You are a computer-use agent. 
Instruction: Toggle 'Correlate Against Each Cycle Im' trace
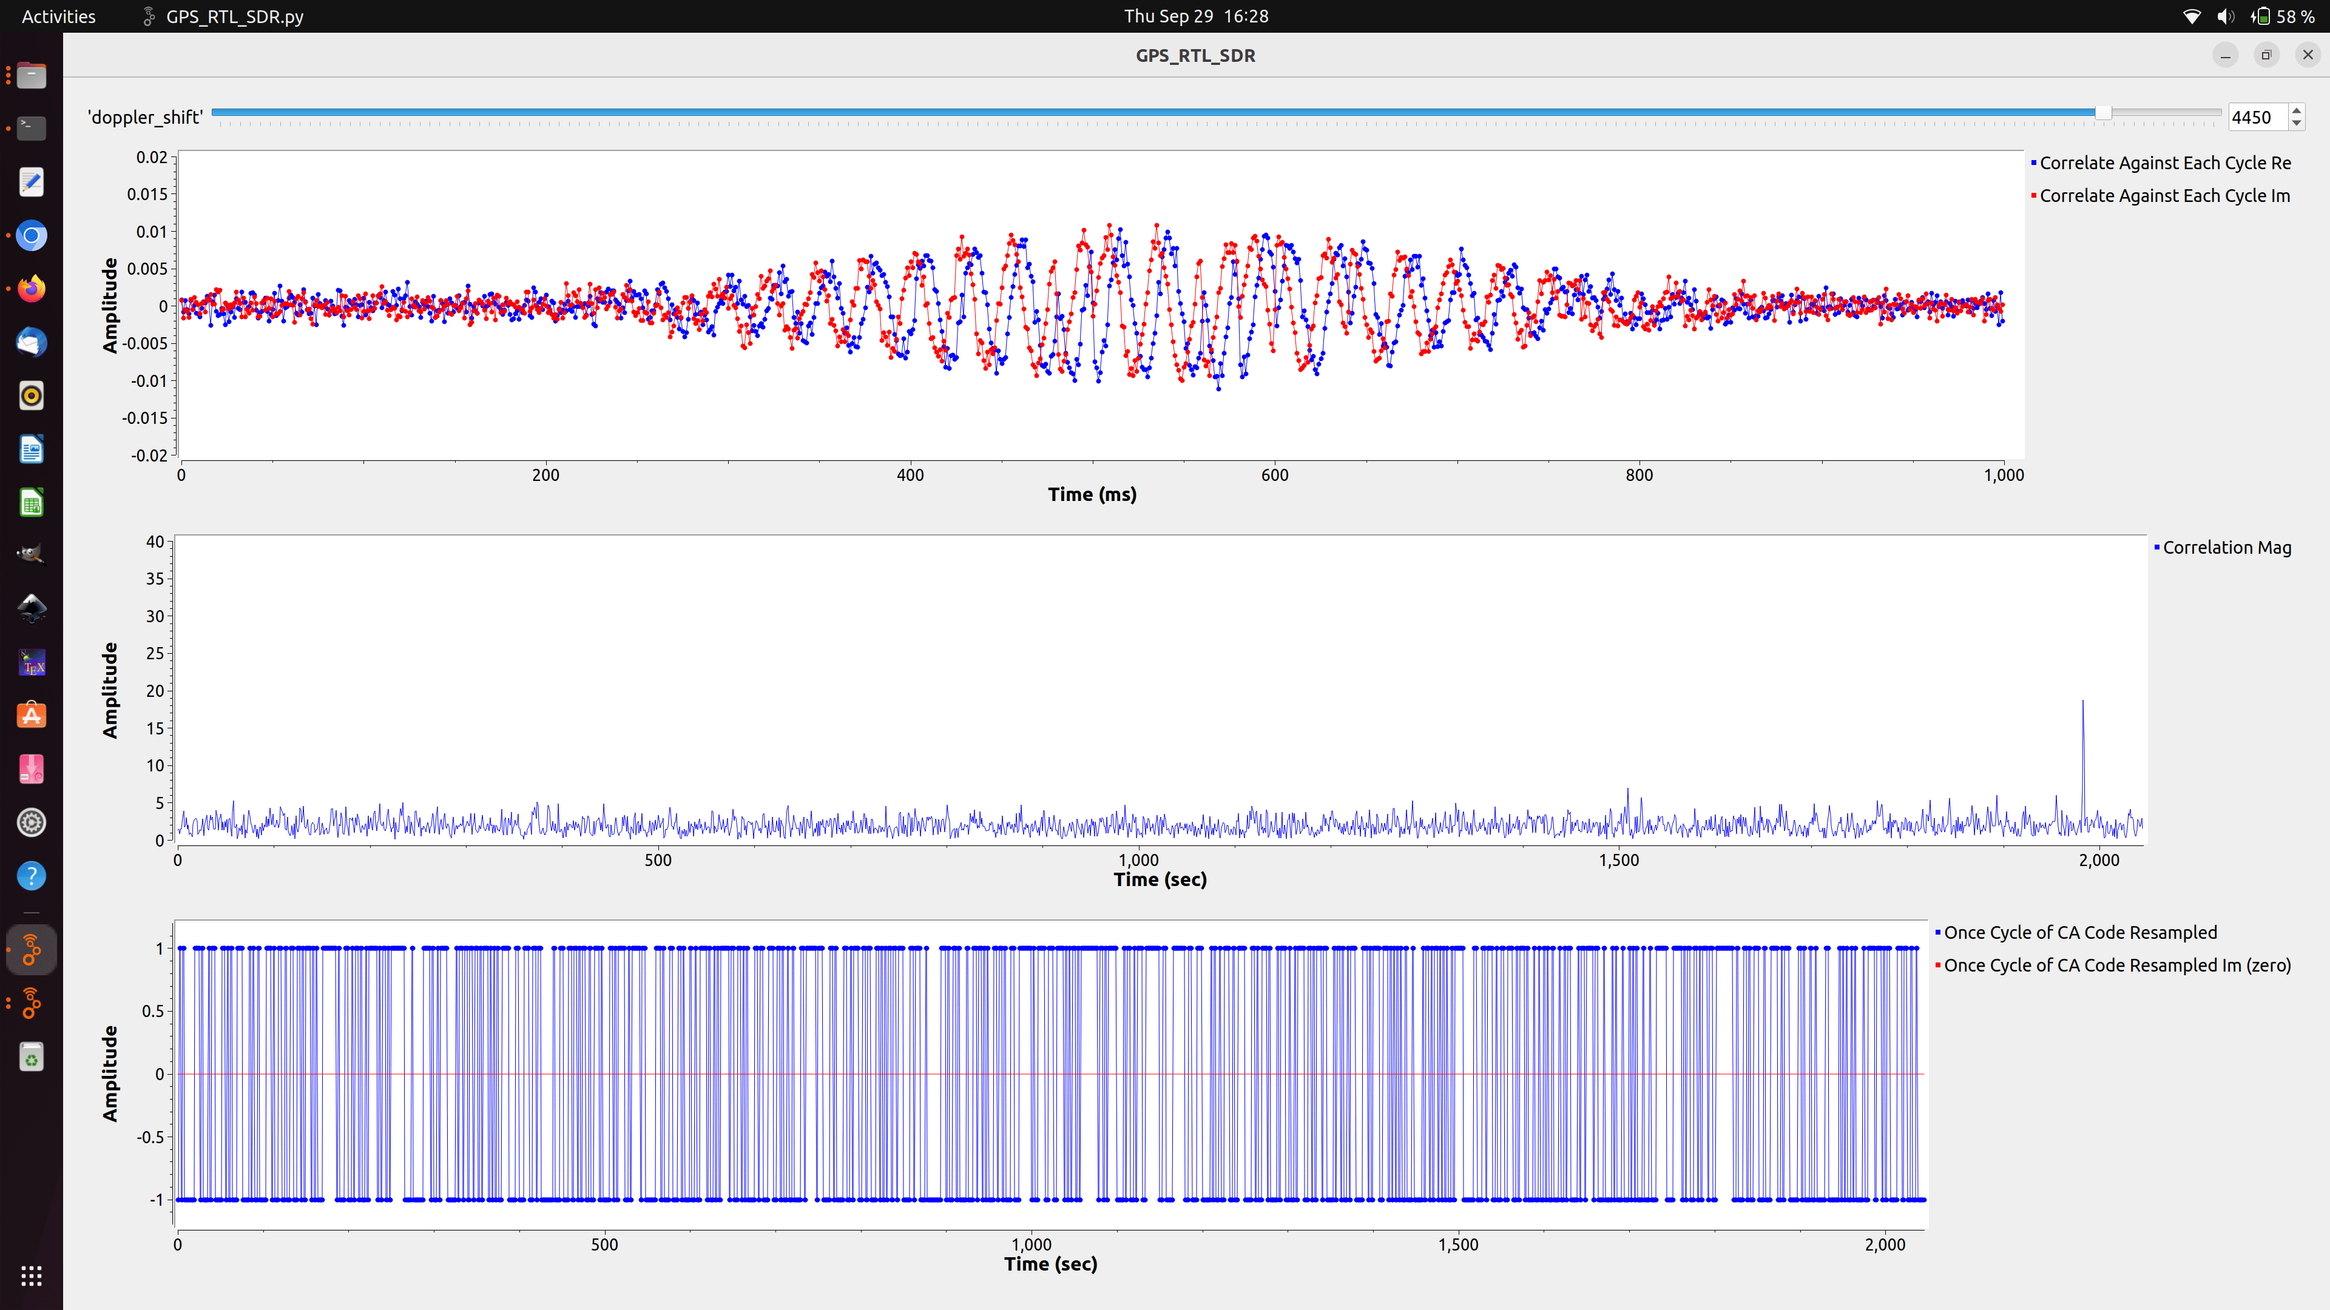[2164, 196]
